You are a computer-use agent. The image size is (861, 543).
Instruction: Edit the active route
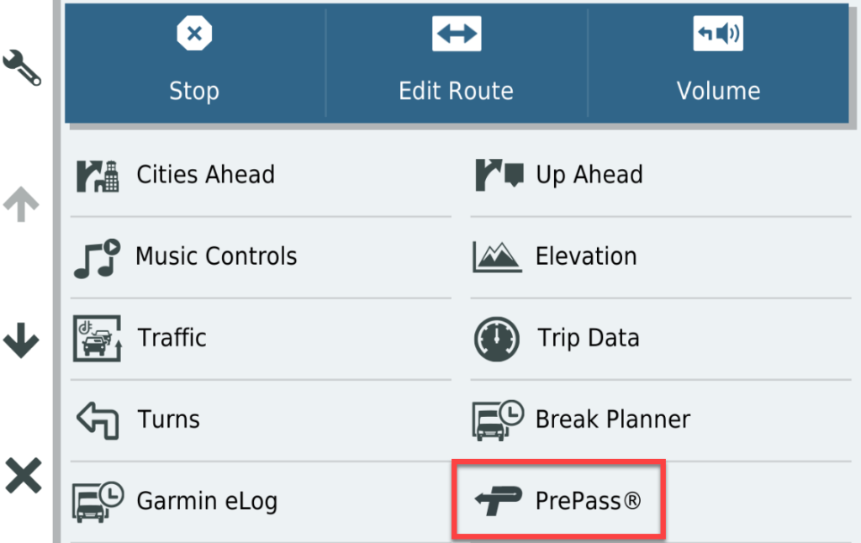click(x=456, y=63)
